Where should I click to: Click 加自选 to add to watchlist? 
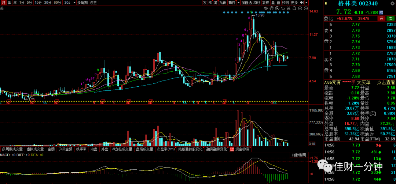pyautogui.click(x=246, y=3)
